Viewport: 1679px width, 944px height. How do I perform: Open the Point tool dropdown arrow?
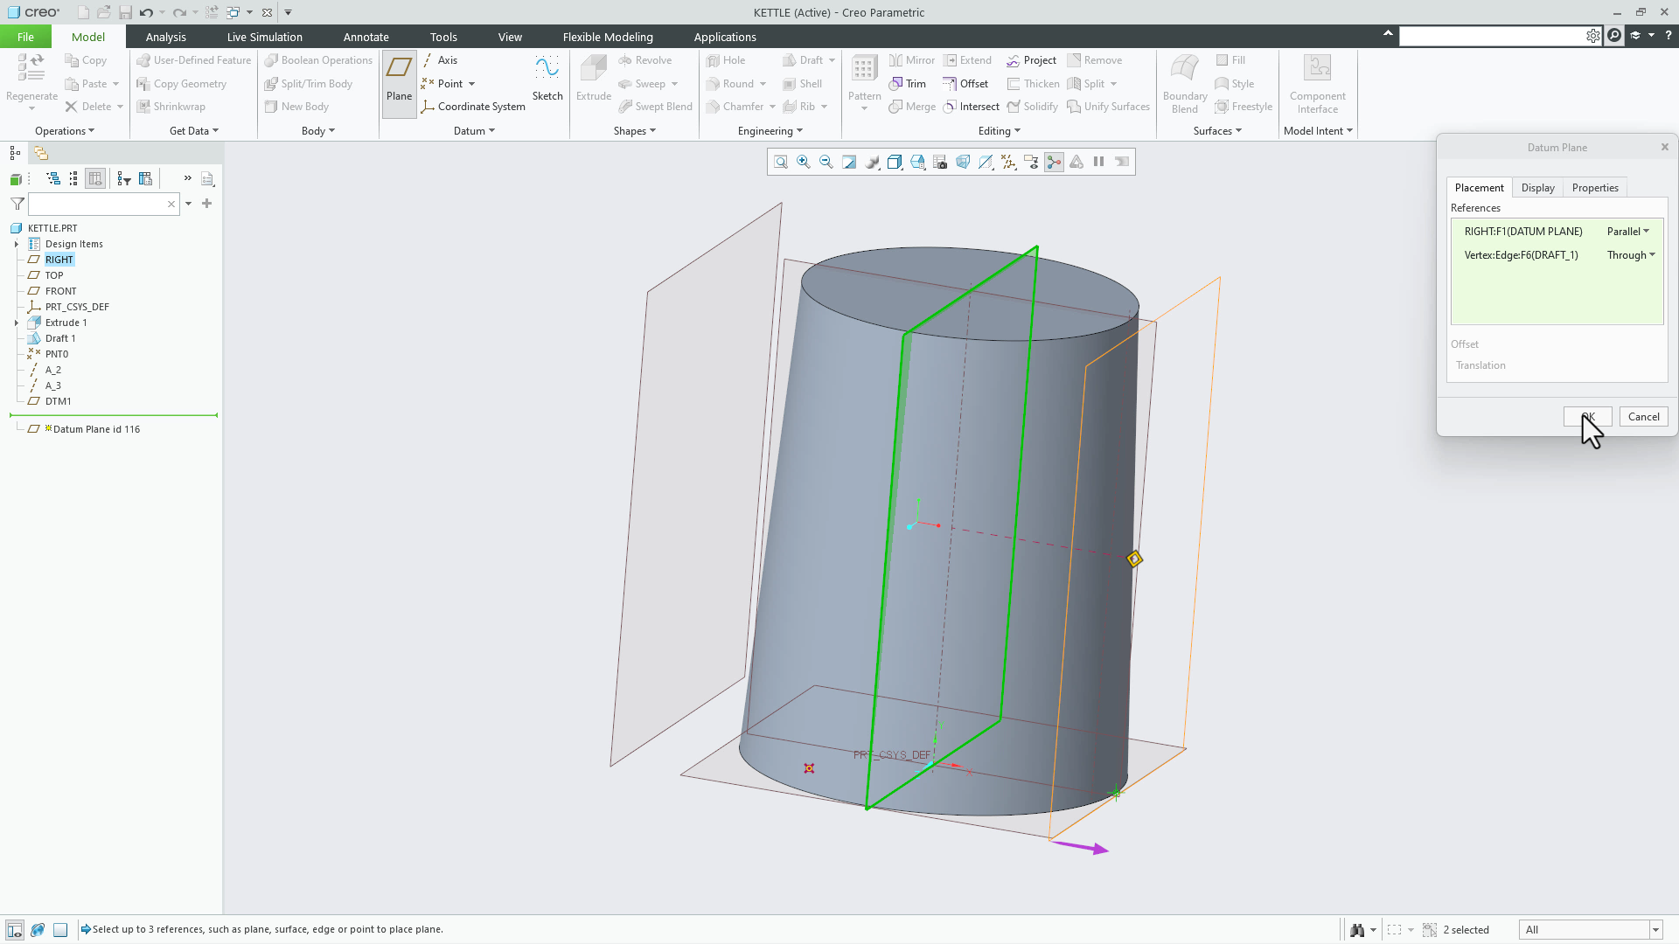pos(472,84)
